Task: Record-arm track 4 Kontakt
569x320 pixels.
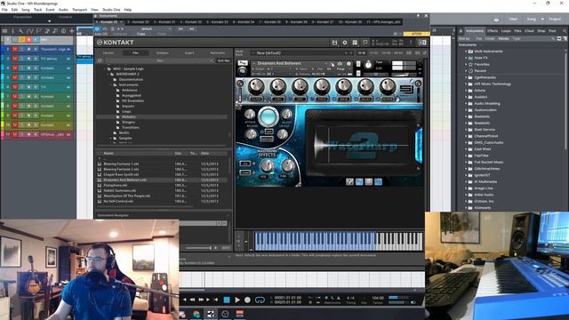Action: (x=28, y=68)
